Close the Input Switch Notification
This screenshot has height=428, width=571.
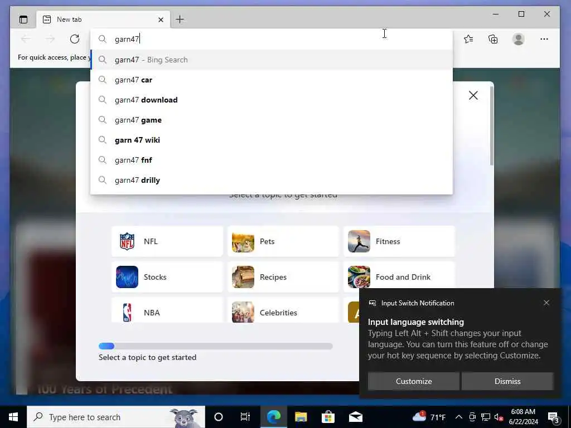click(x=546, y=303)
